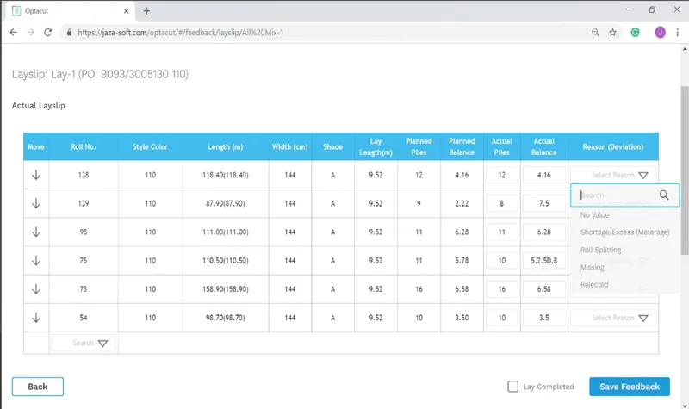Choose 'No Value' from reason list

point(594,215)
